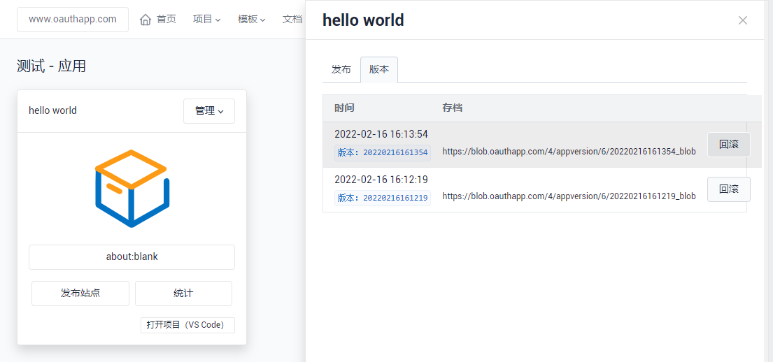Click timestamp 2022-02-16 16:12:19

coord(381,179)
